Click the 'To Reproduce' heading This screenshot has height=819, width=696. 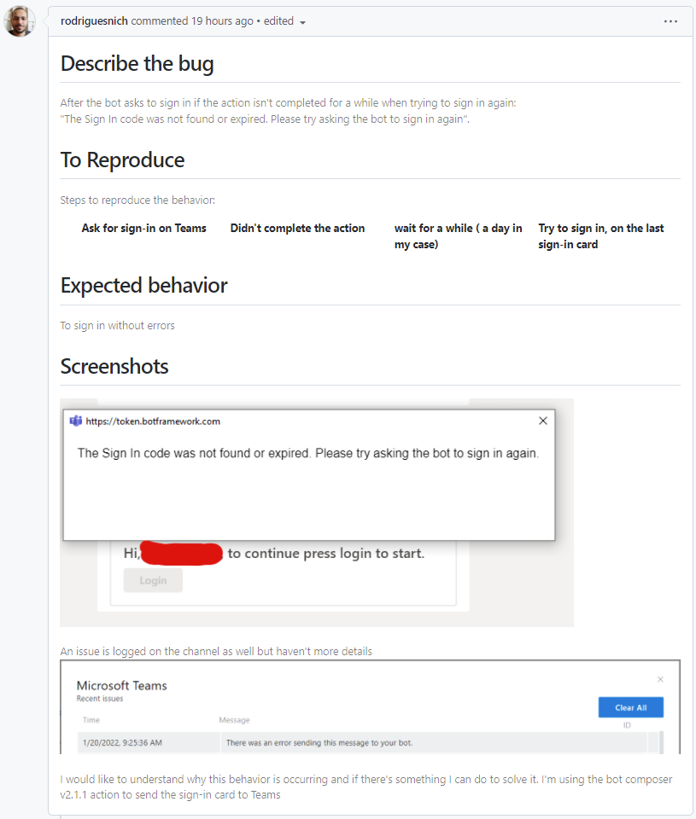click(x=122, y=160)
